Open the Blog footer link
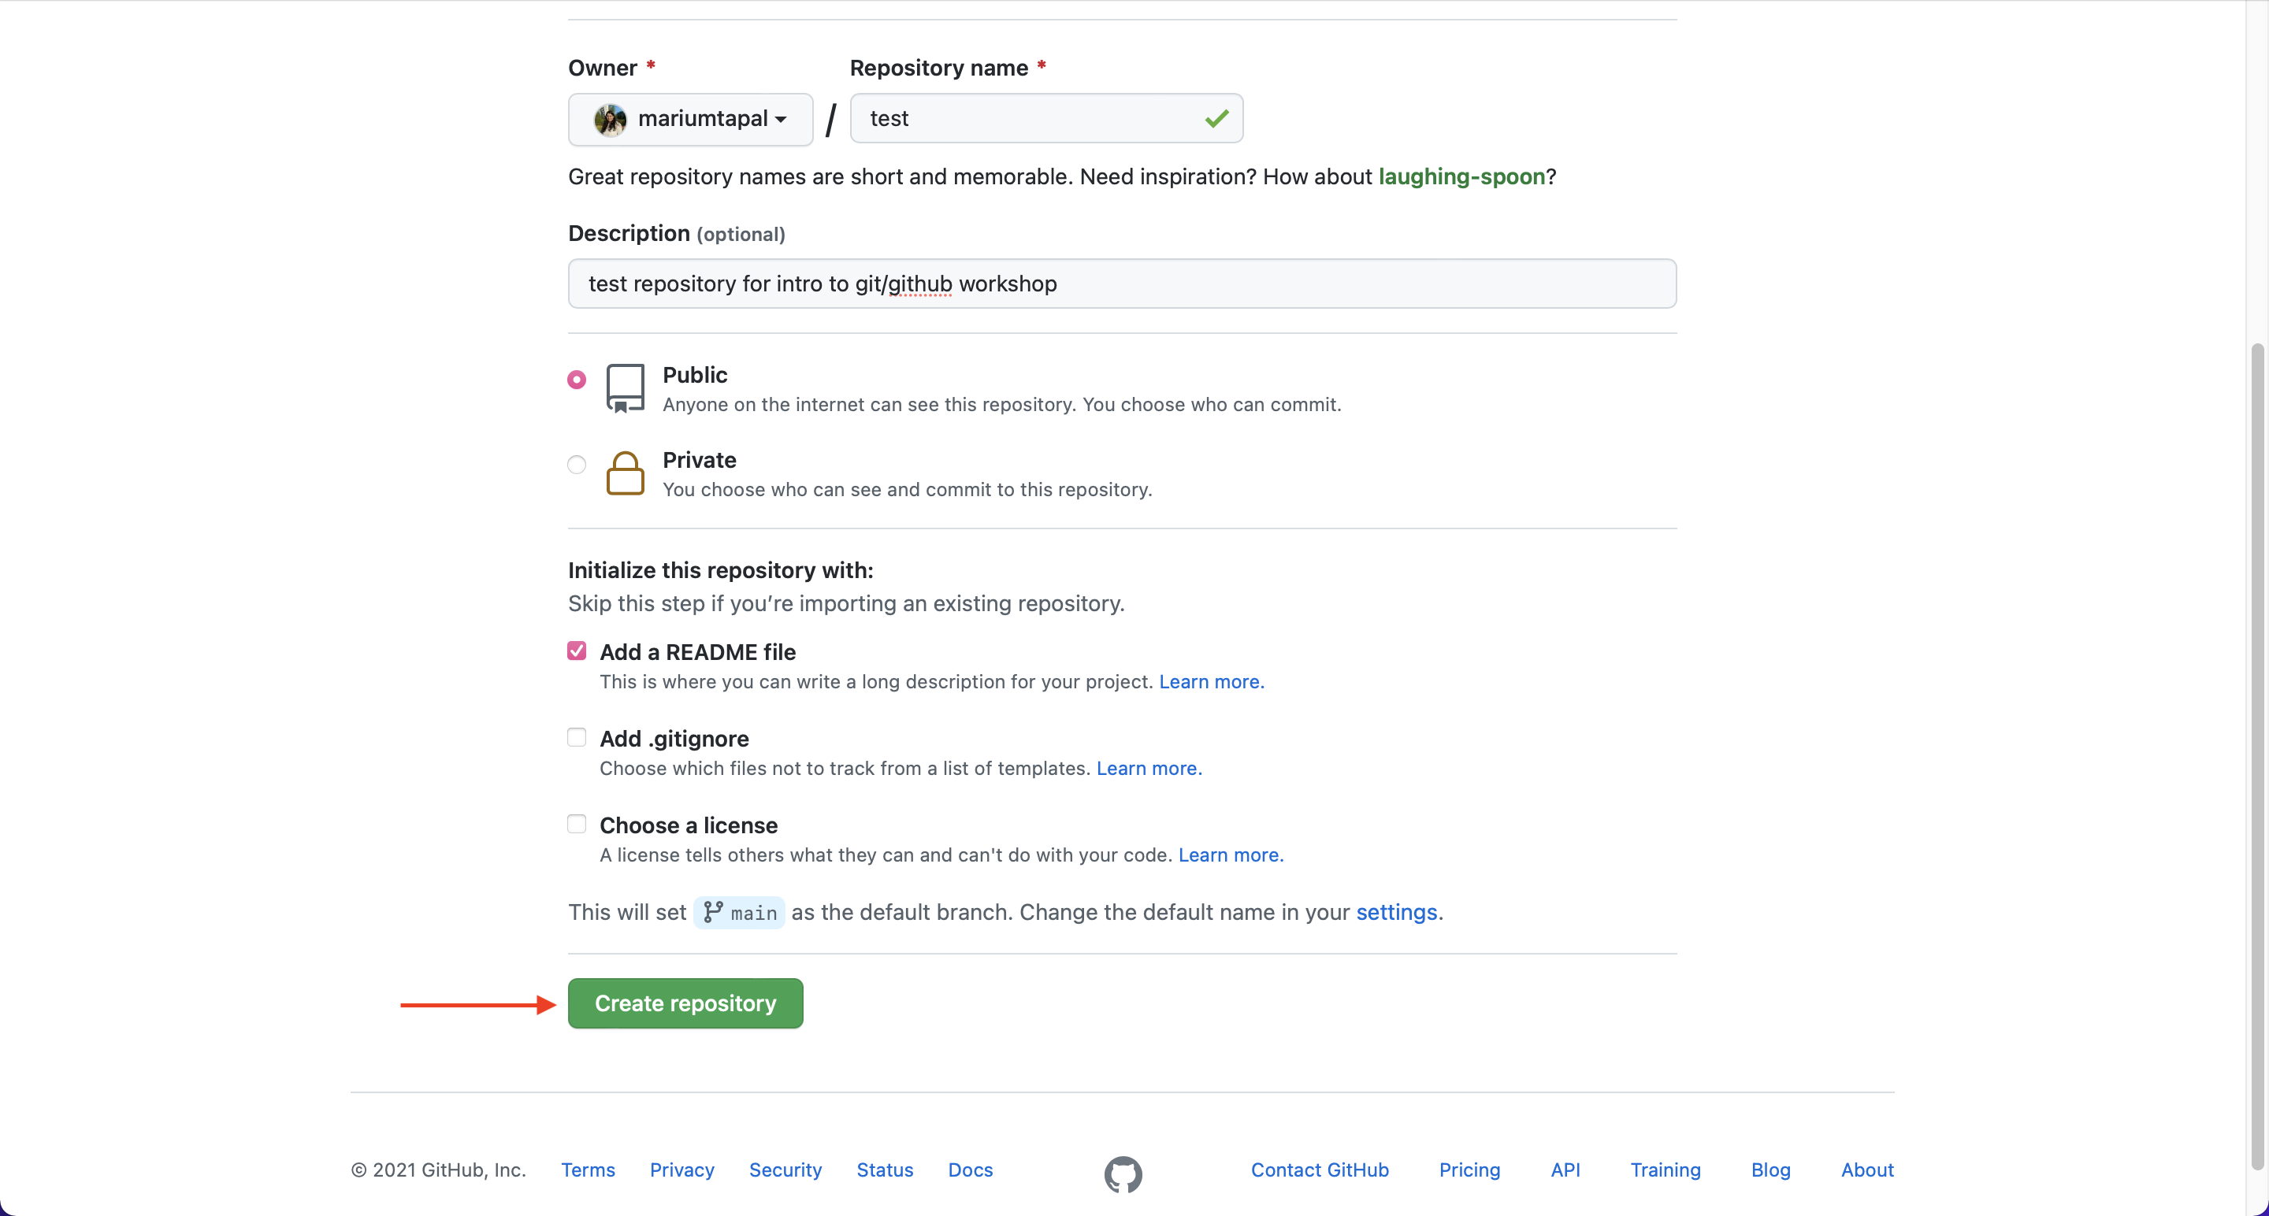Viewport: 2269px width, 1216px height. coord(1770,1170)
